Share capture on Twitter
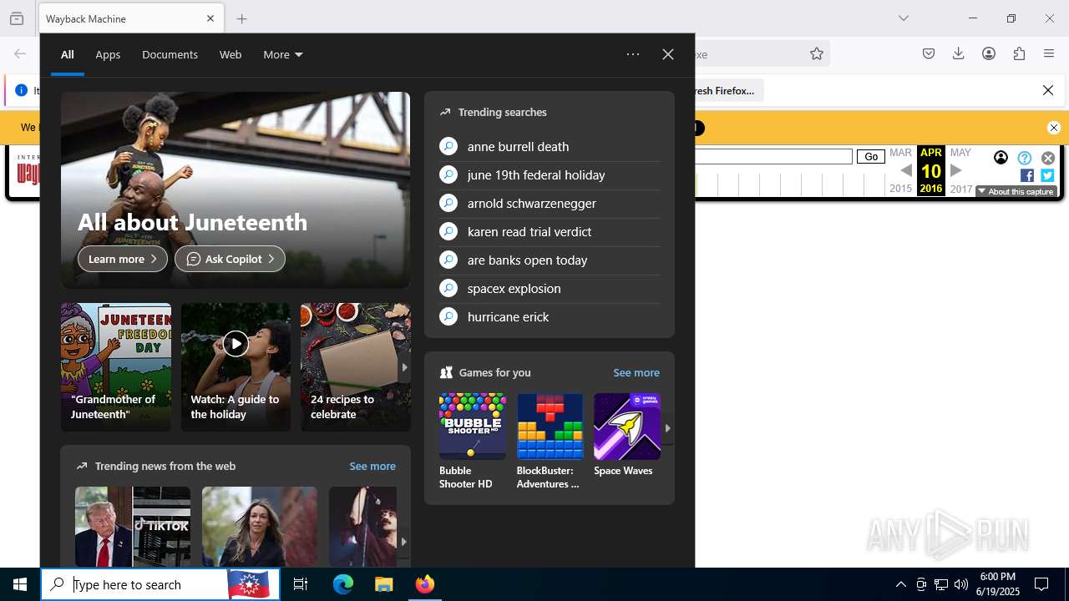The height and width of the screenshot is (601, 1069). tap(1047, 175)
